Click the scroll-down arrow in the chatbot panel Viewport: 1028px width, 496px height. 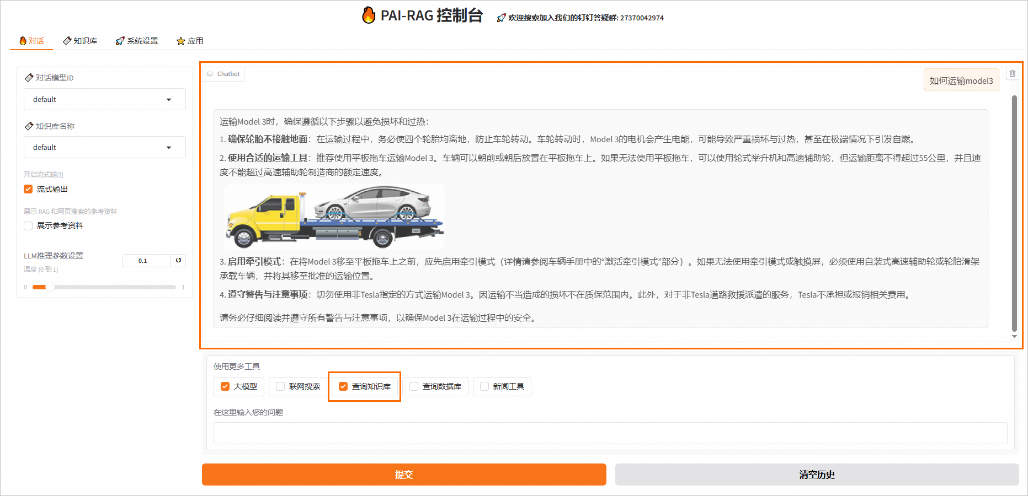pos(1014,336)
